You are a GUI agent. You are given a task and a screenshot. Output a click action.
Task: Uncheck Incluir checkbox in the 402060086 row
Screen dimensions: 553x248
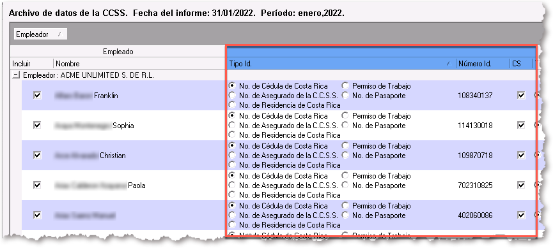coord(37,215)
